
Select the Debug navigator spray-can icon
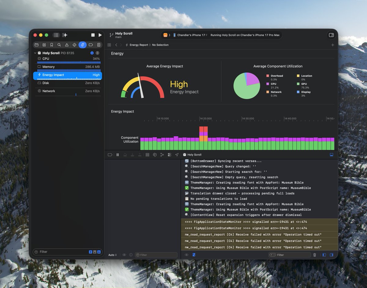click(x=82, y=45)
